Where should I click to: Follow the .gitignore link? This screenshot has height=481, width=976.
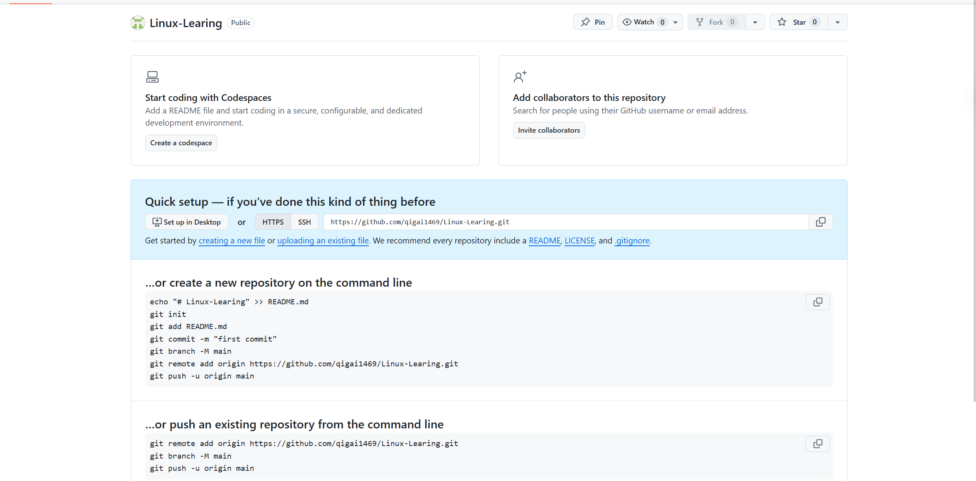coord(632,241)
